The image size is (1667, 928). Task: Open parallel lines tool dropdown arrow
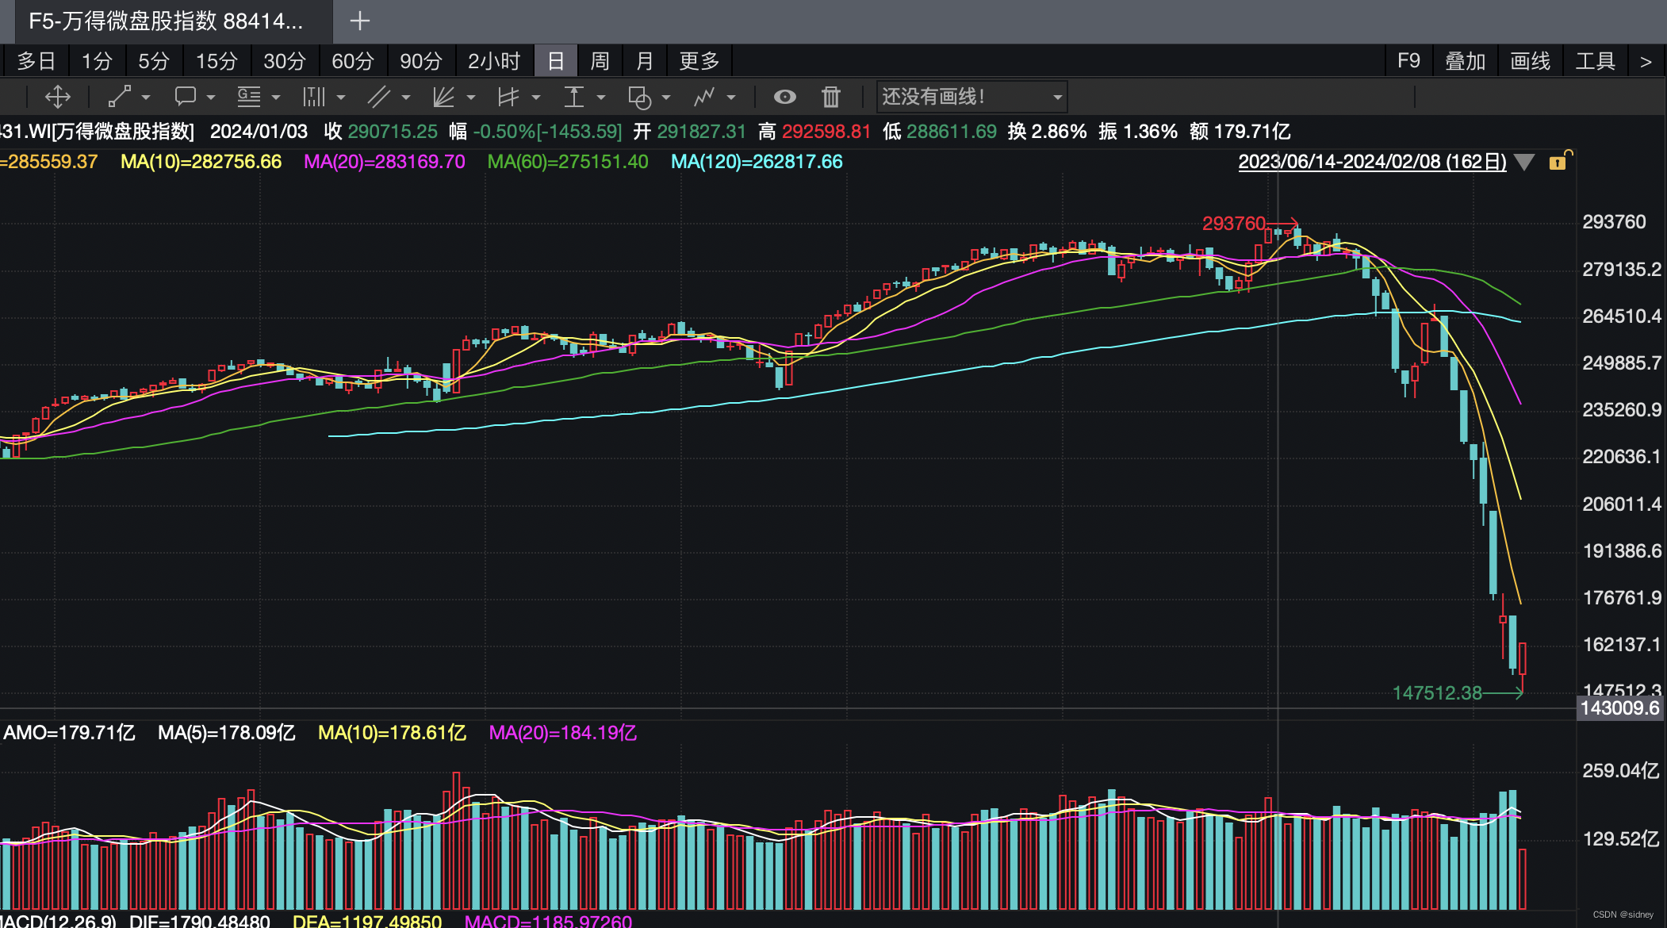406,98
